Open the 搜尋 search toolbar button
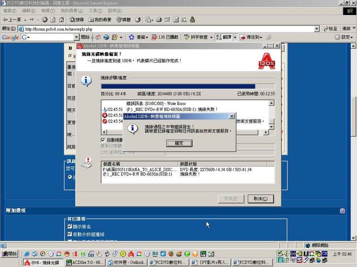The height and width of the screenshot is (267, 357). pos(76,20)
